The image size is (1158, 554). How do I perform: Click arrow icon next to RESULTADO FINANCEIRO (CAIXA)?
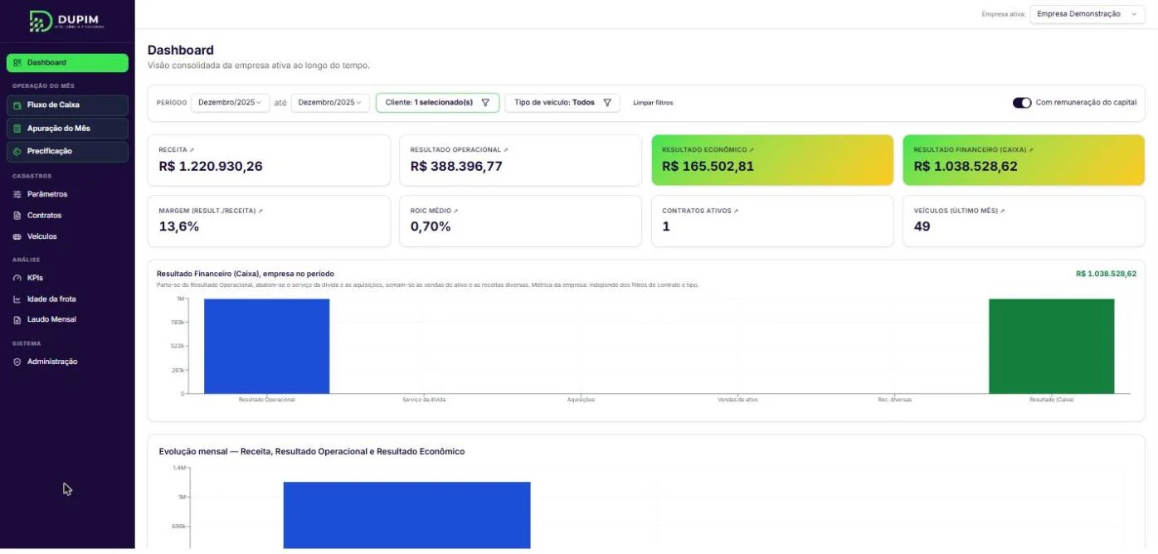tap(1032, 150)
